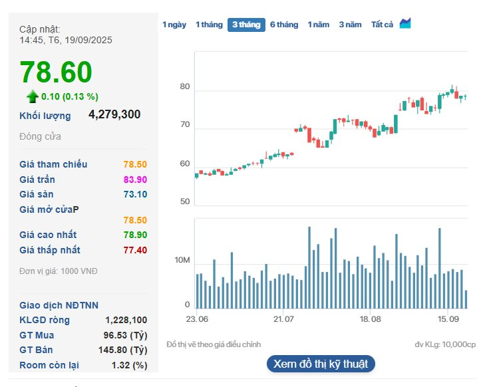Click the Giá sàn value 73.10
The height and width of the screenshot is (387, 485).
coord(135,194)
